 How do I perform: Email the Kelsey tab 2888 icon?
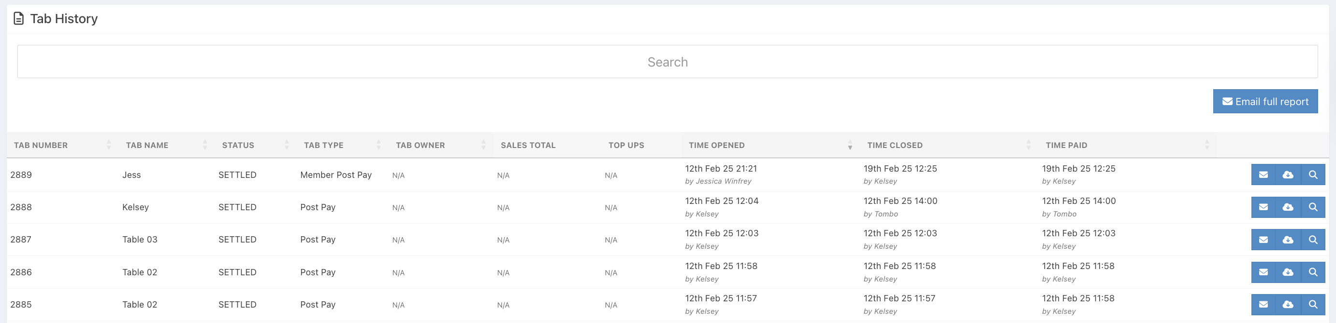tap(1263, 207)
